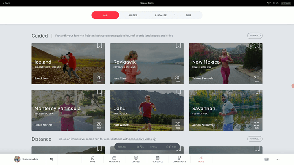Bookmark the Oahu run
294x165 pixels.
click(x=178, y=92)
